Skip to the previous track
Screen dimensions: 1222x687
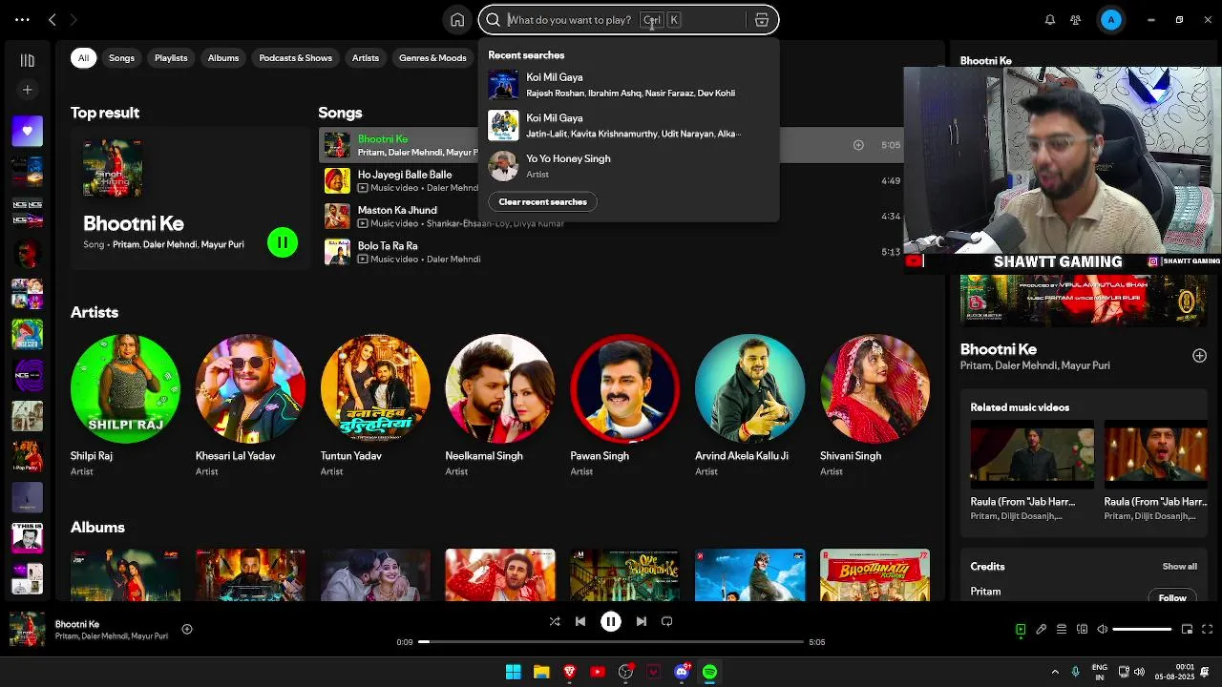pyautogui.click(x=580, y=621)
